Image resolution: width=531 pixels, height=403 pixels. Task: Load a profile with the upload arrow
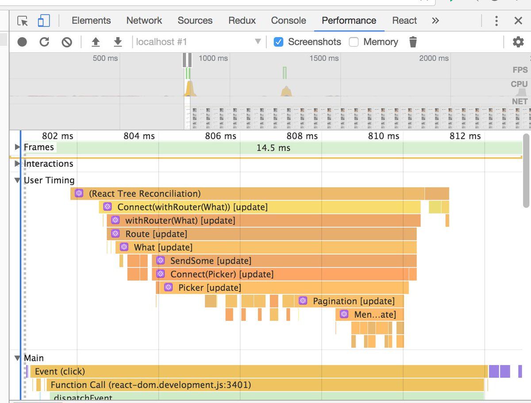point(96,42)
